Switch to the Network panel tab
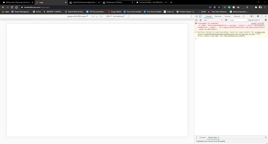Image resolution: width=268 pixels, height=144 pixels. point(237,16)
